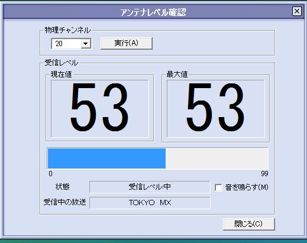307x243 pixels.
Task: Click the 現在値 label
Action: point(61,74)
